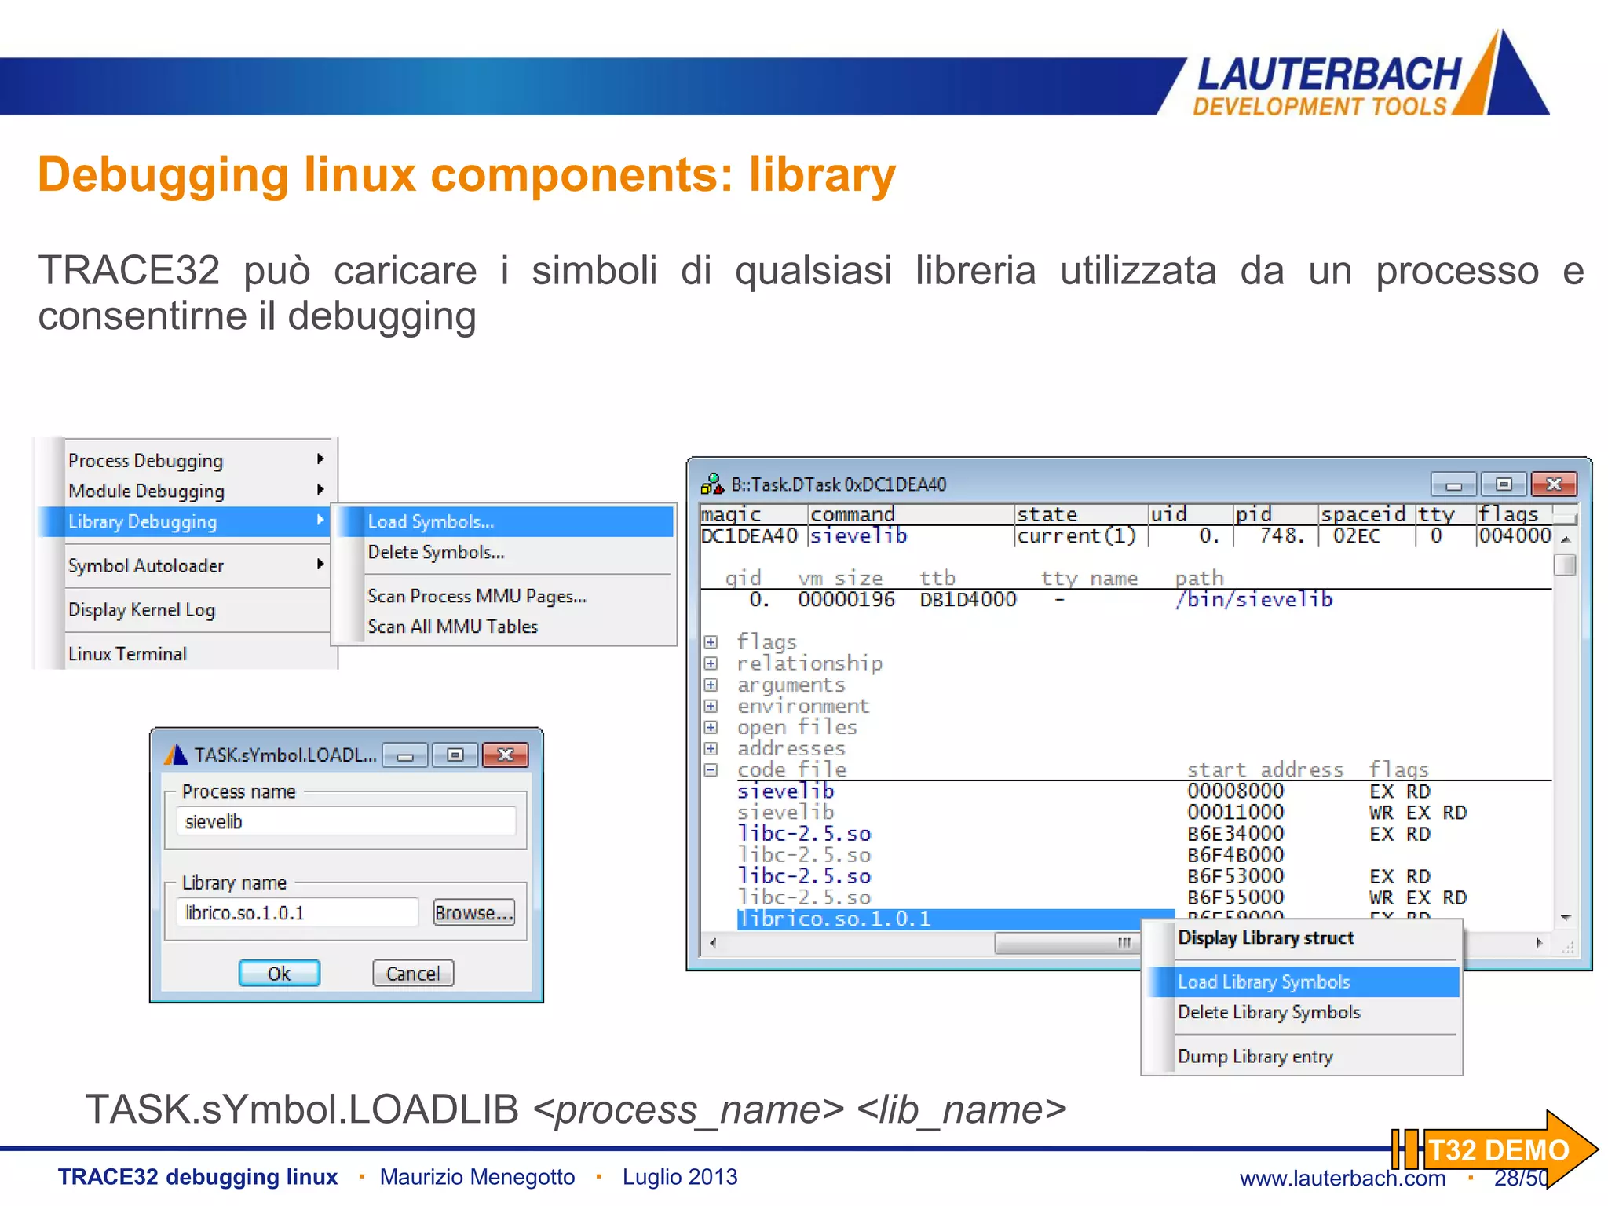1608x1206 pixels.
Task: Click the DC1DEA40 magic value
Action: pos(749,535)
